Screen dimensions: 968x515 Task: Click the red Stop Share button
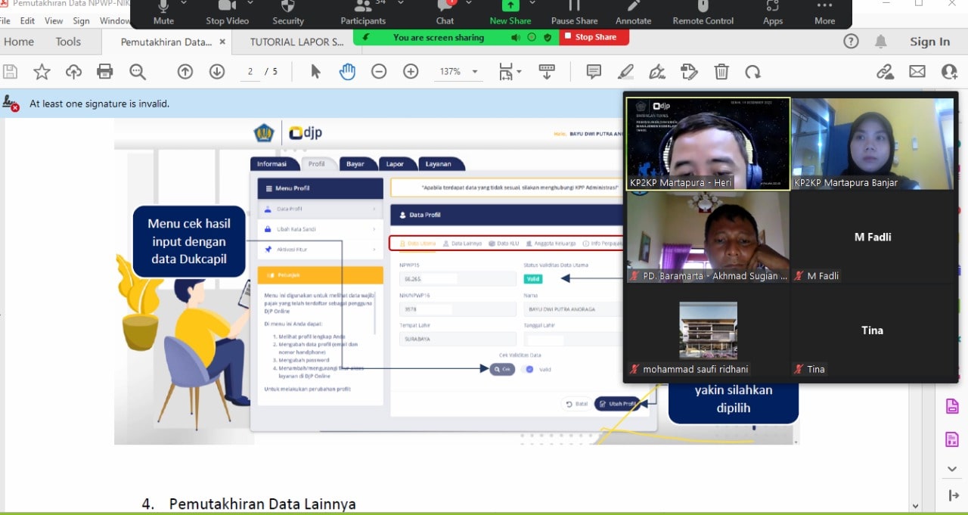click(x=594, y=37)
